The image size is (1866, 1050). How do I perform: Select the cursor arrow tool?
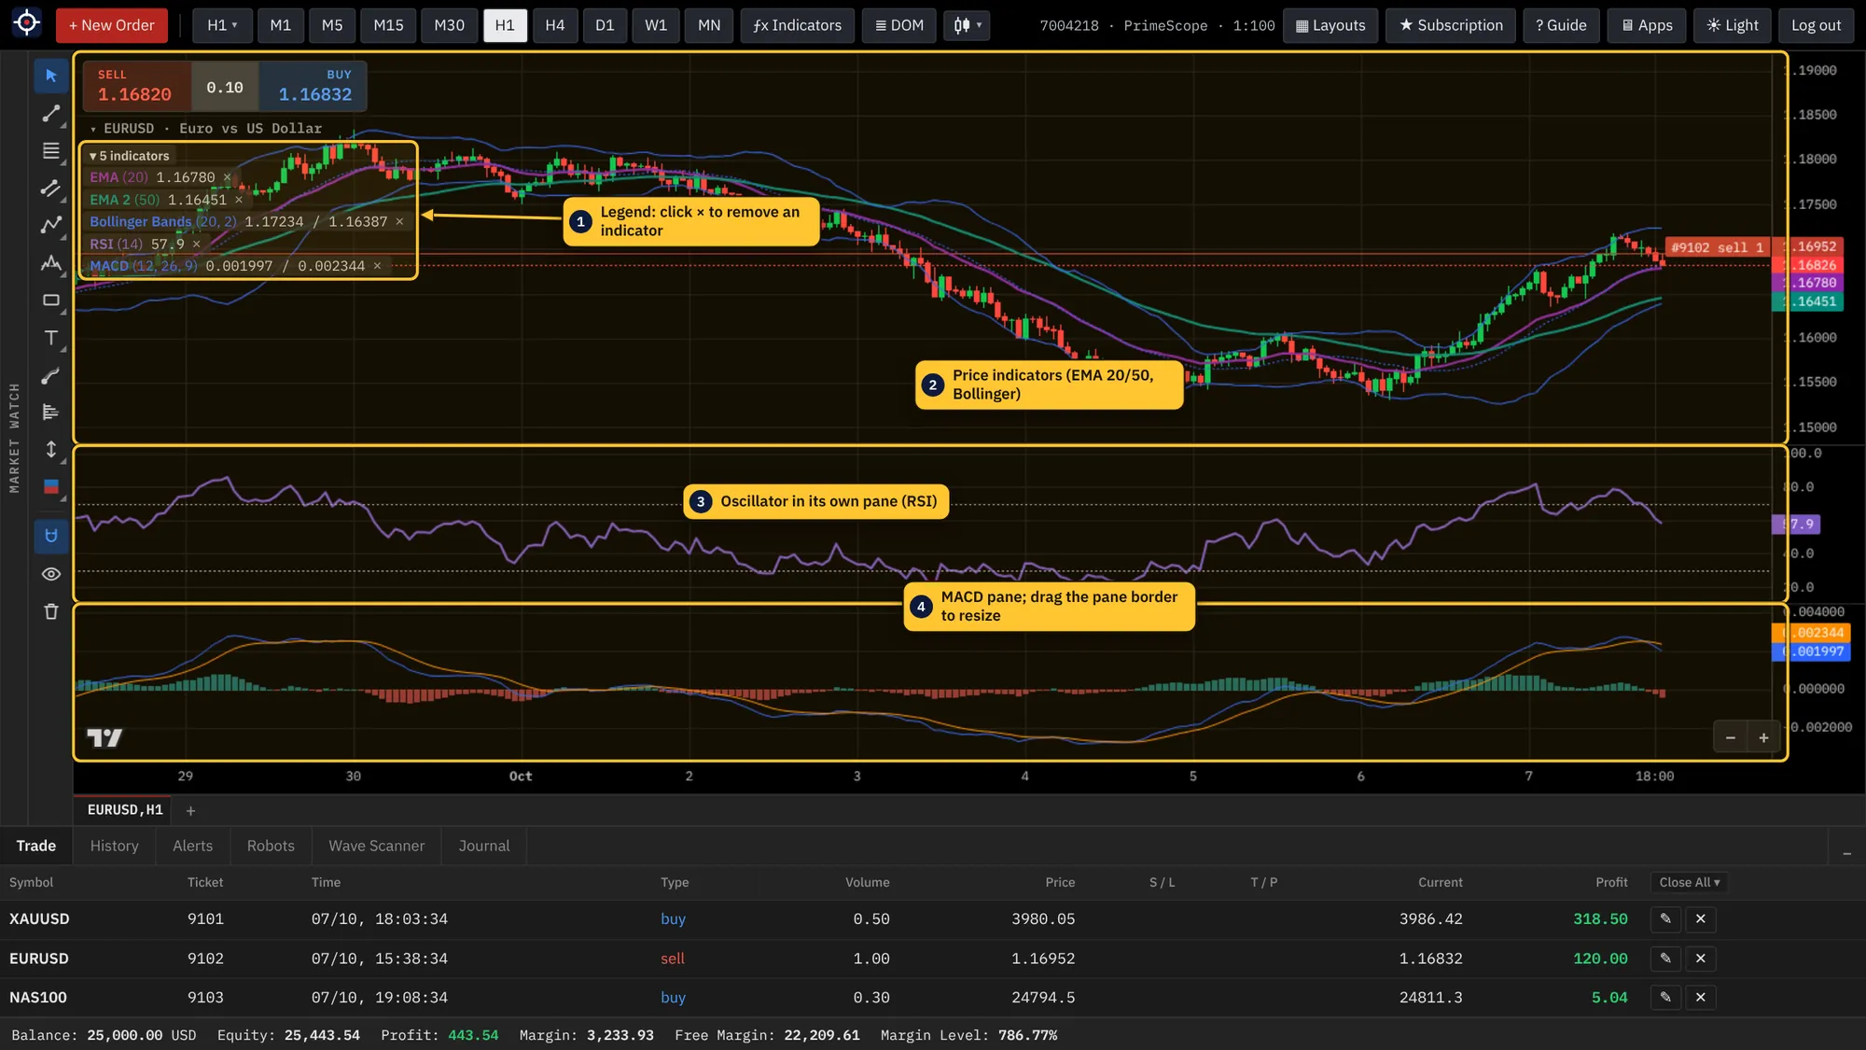[x=51, y=76]
